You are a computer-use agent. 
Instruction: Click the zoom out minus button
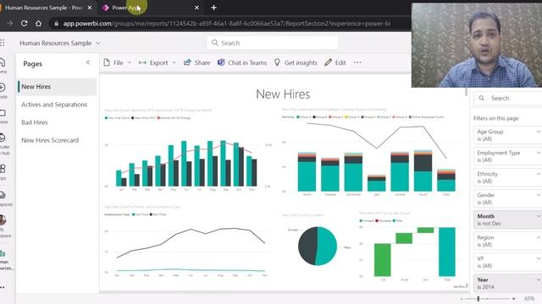(462, 298)
